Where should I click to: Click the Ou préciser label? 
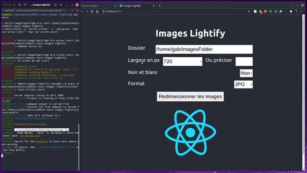[x=219, y=60]
